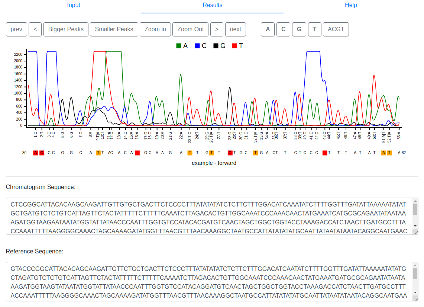Click inside the Chromatogram Sequence text box

(x=208, y=216)
